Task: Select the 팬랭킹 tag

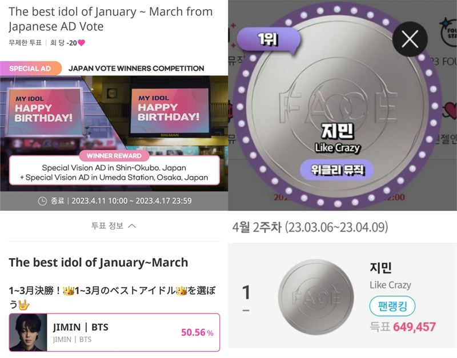Action: (x=392, y=307)
